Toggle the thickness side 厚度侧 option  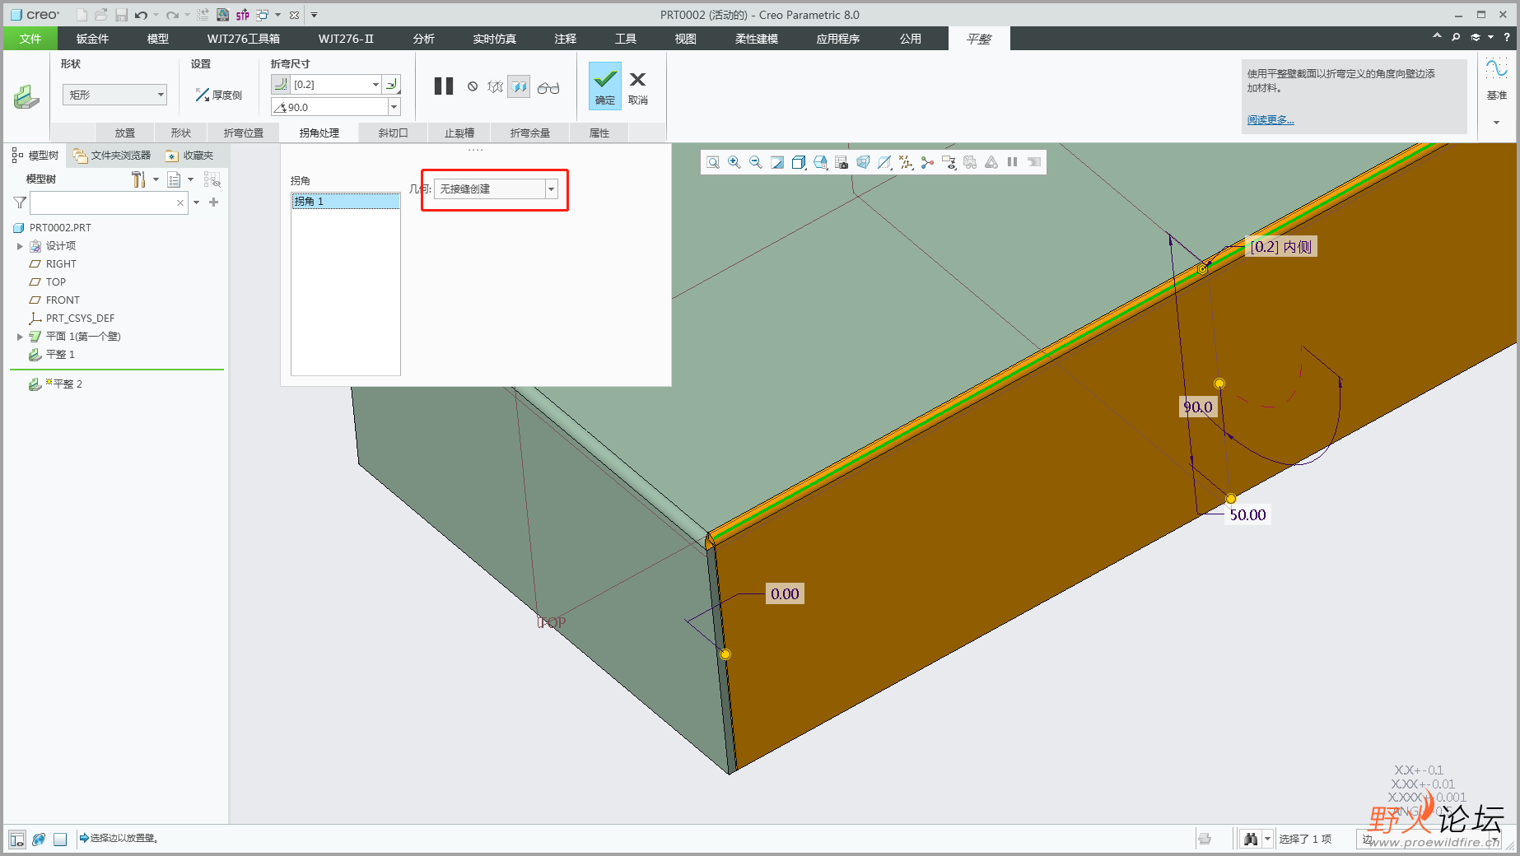coord(218,95)
